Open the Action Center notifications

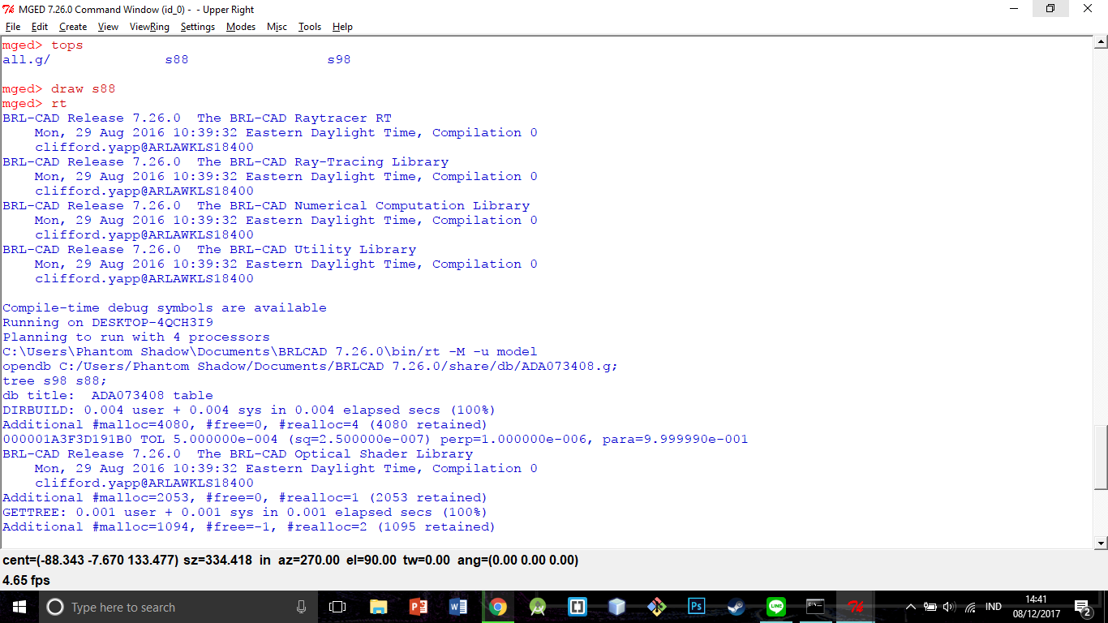pos(1083,607)
